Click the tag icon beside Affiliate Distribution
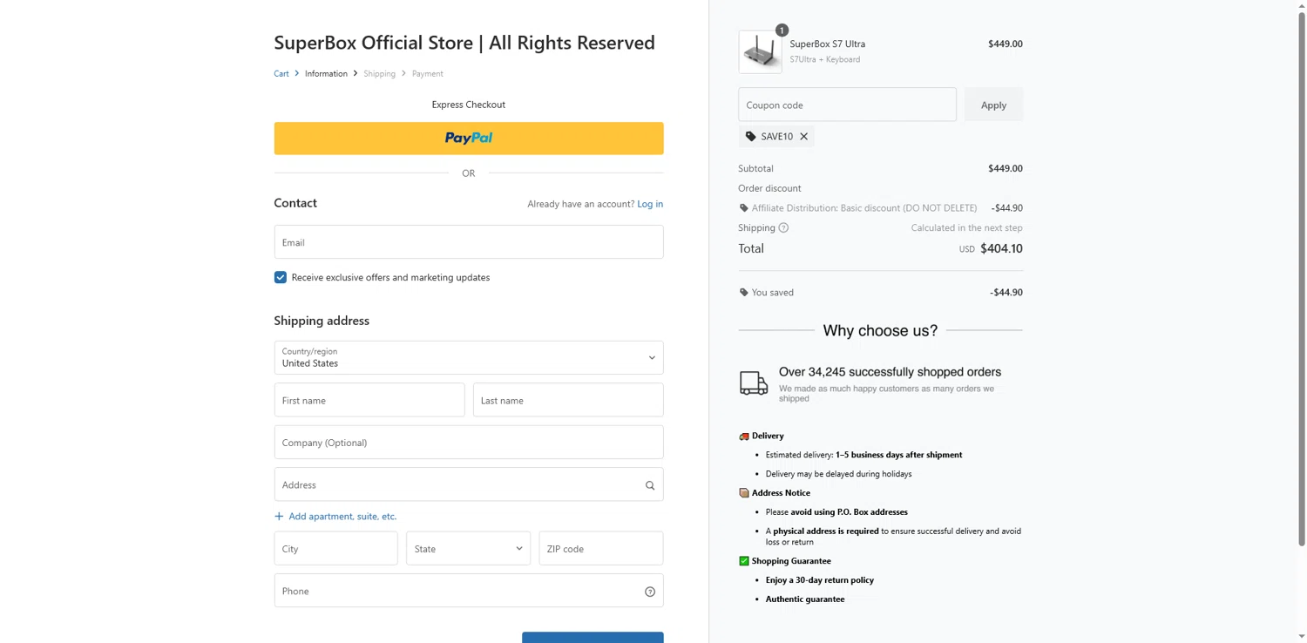The image size is (1307, 643). (x=744, y=208)
